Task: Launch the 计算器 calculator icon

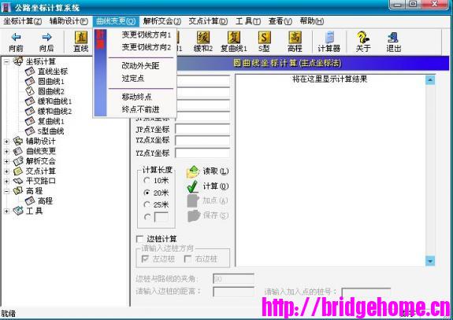Action: 329,38
